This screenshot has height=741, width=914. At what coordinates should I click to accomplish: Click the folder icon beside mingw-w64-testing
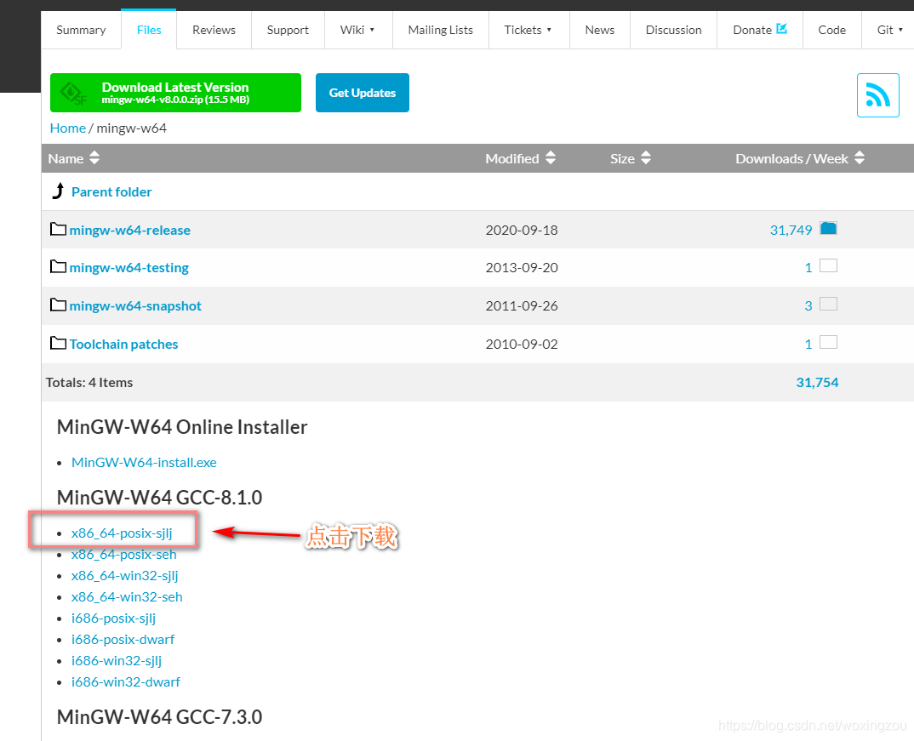(58, 267)
